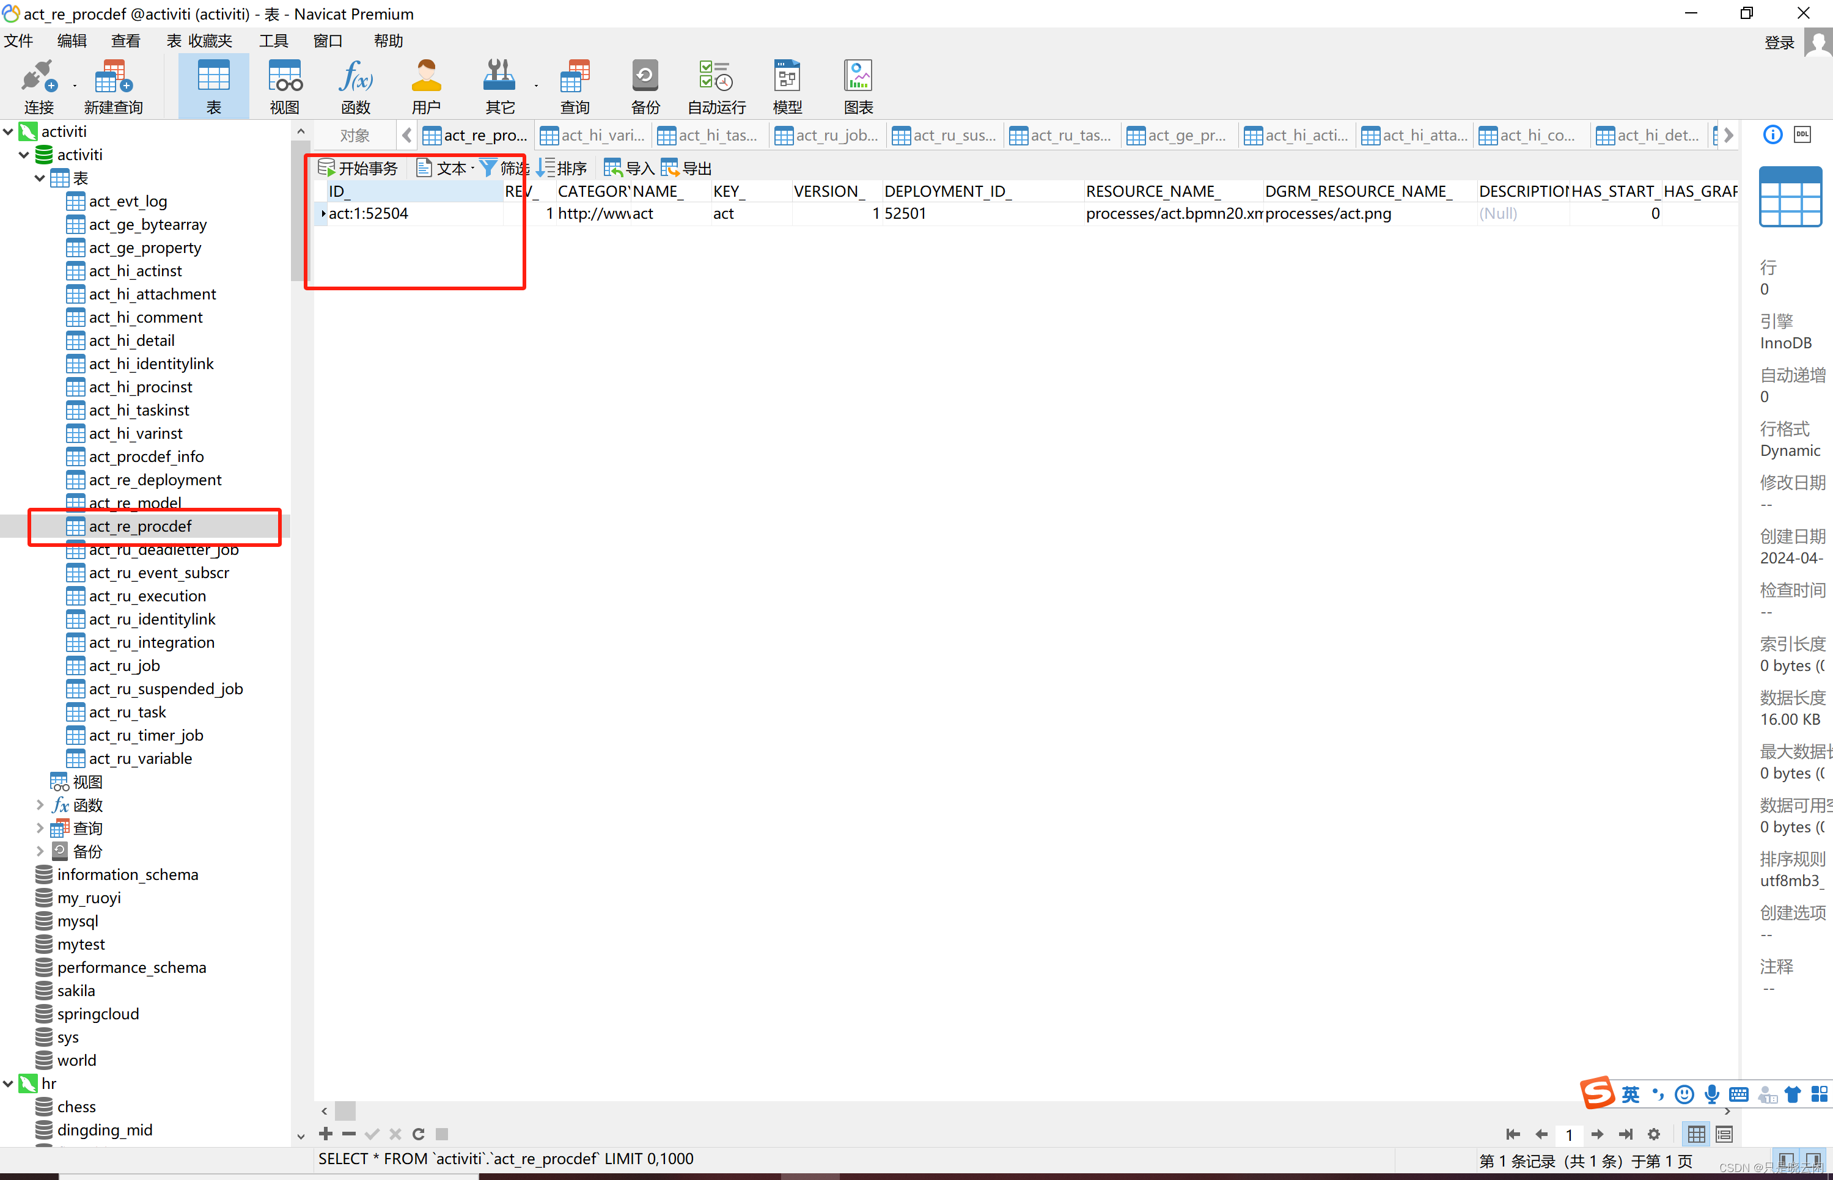The height and width of the screenshot is (1180, 1833).
Task: Go to the first page of records
Action: pos(1513,1134)
